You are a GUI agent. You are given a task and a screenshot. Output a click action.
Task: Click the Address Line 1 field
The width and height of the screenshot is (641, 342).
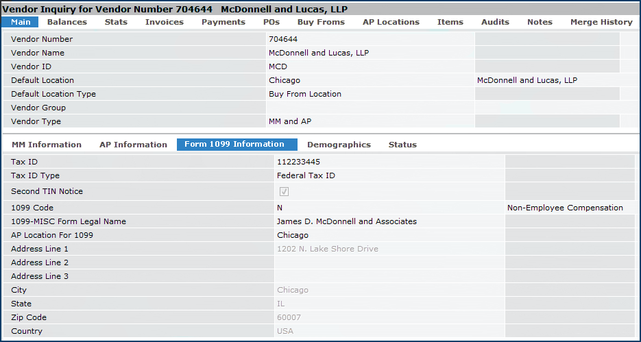tap(389, 249)
